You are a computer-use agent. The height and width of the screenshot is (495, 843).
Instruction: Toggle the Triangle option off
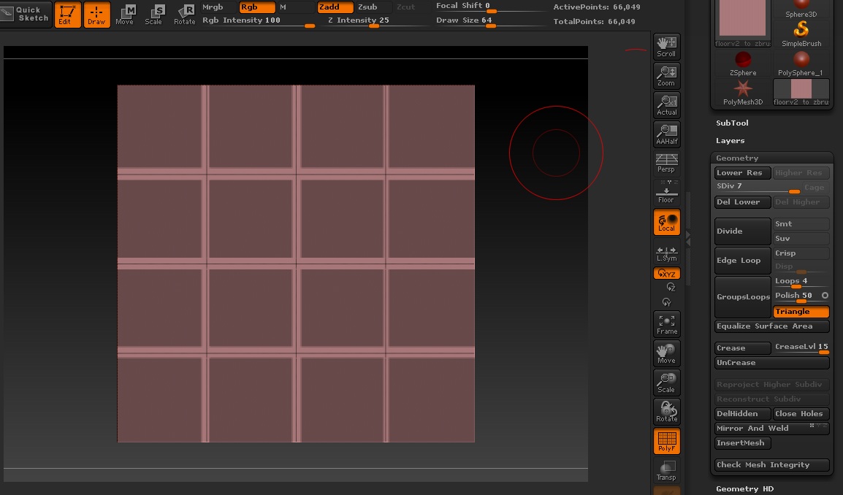coord(801,312)
